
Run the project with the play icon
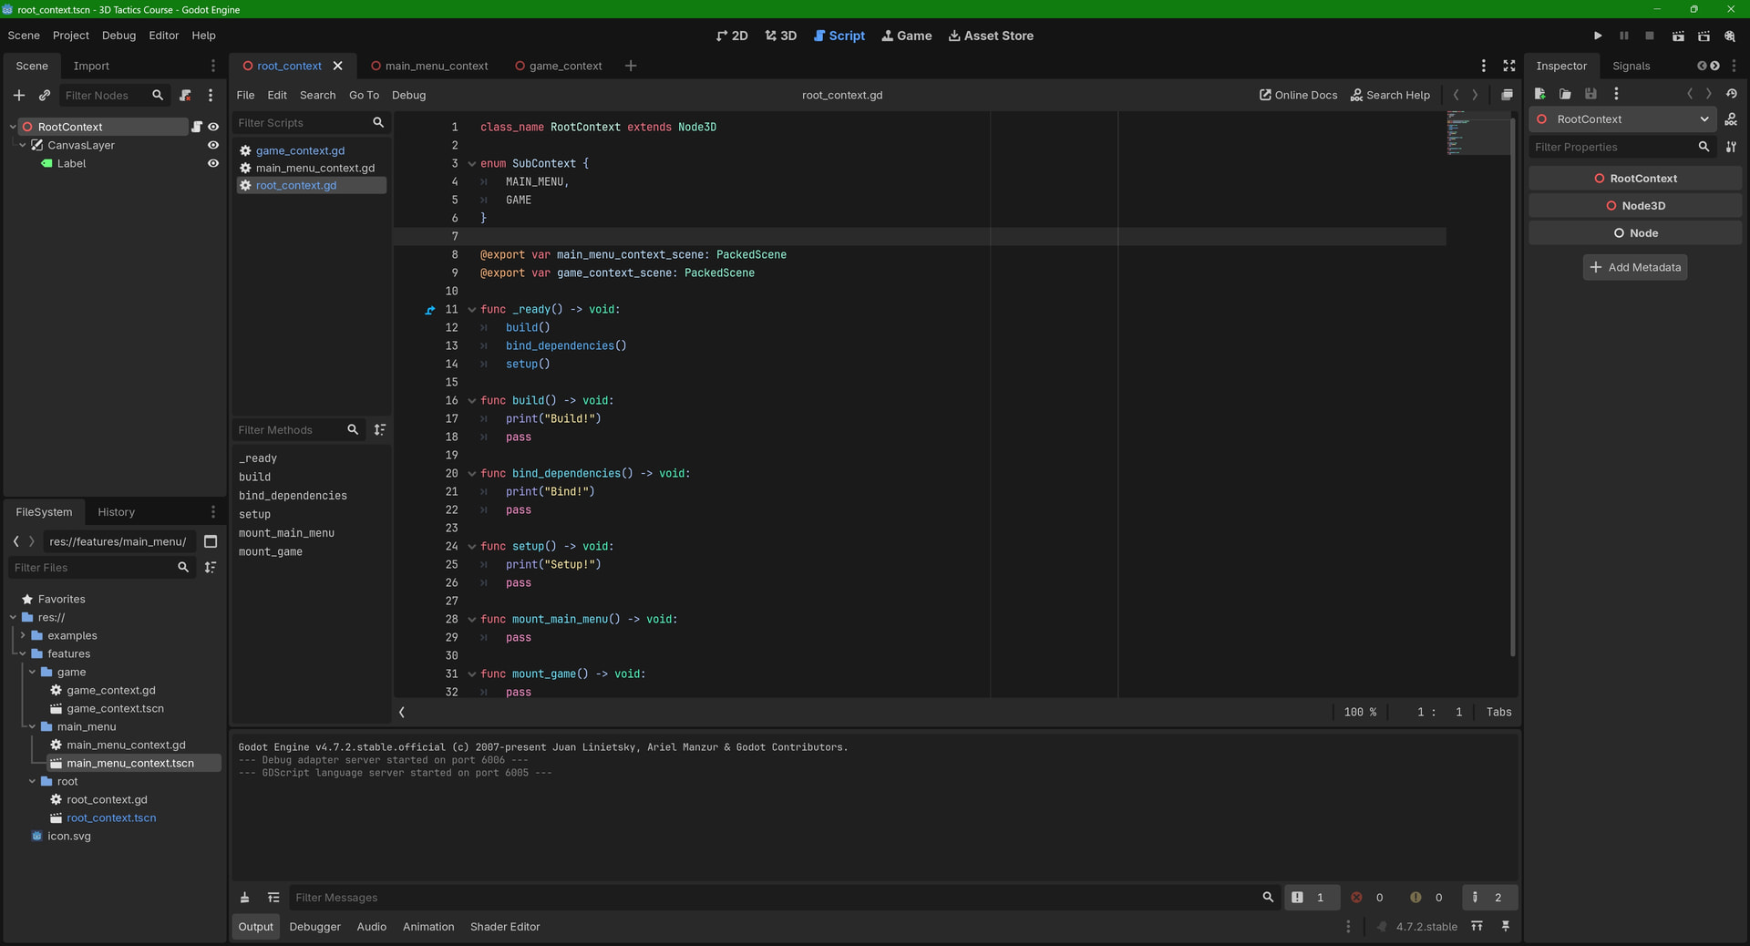1598,36
